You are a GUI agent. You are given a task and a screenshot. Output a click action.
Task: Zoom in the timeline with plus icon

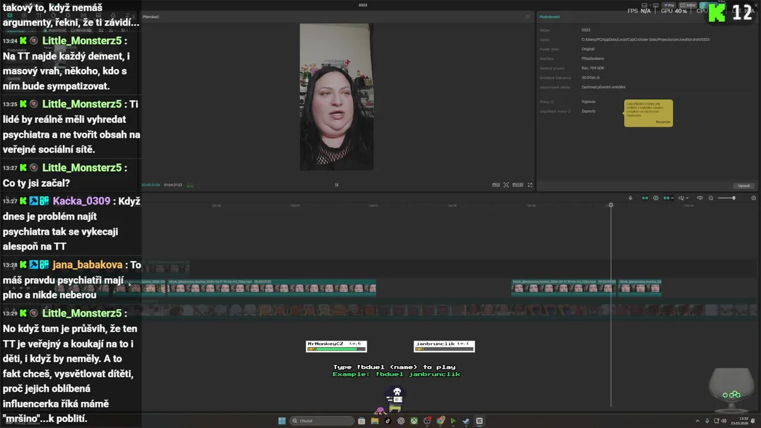click(753, 198)
